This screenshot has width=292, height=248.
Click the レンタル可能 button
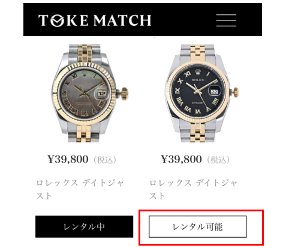(x=198, y=226)
